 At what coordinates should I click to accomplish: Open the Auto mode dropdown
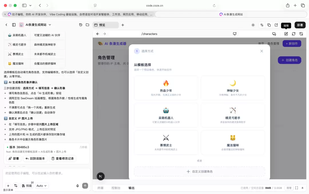[x=41, y=186]
